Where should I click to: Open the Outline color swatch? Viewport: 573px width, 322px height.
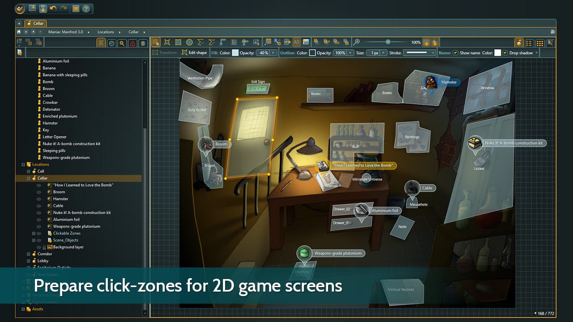click(x=312, y=53)
